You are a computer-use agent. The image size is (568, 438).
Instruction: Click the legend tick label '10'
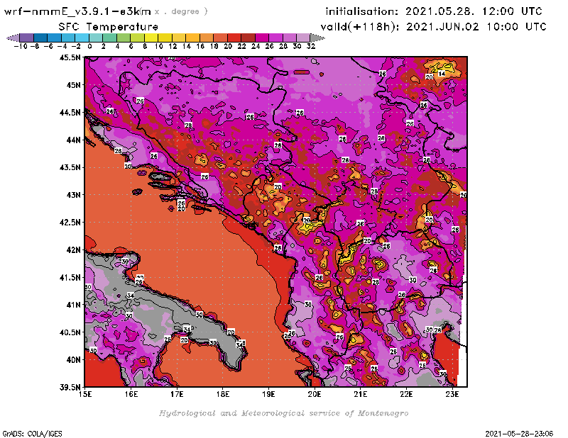(x=158, y=46)
